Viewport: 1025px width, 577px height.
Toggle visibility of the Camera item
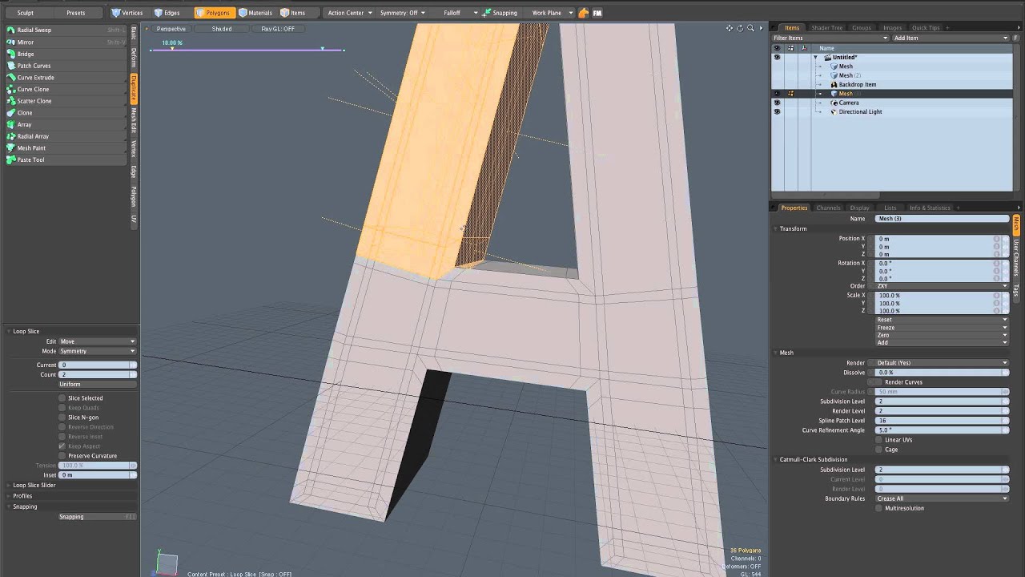pyautogui.click(x=777, y=103)
